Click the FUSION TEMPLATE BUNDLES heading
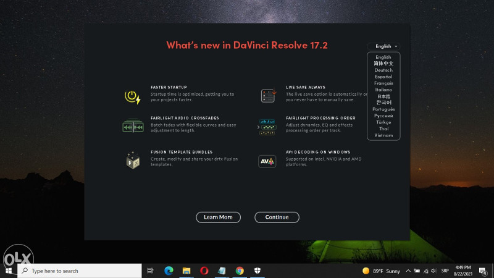 (x=182, y=152)
